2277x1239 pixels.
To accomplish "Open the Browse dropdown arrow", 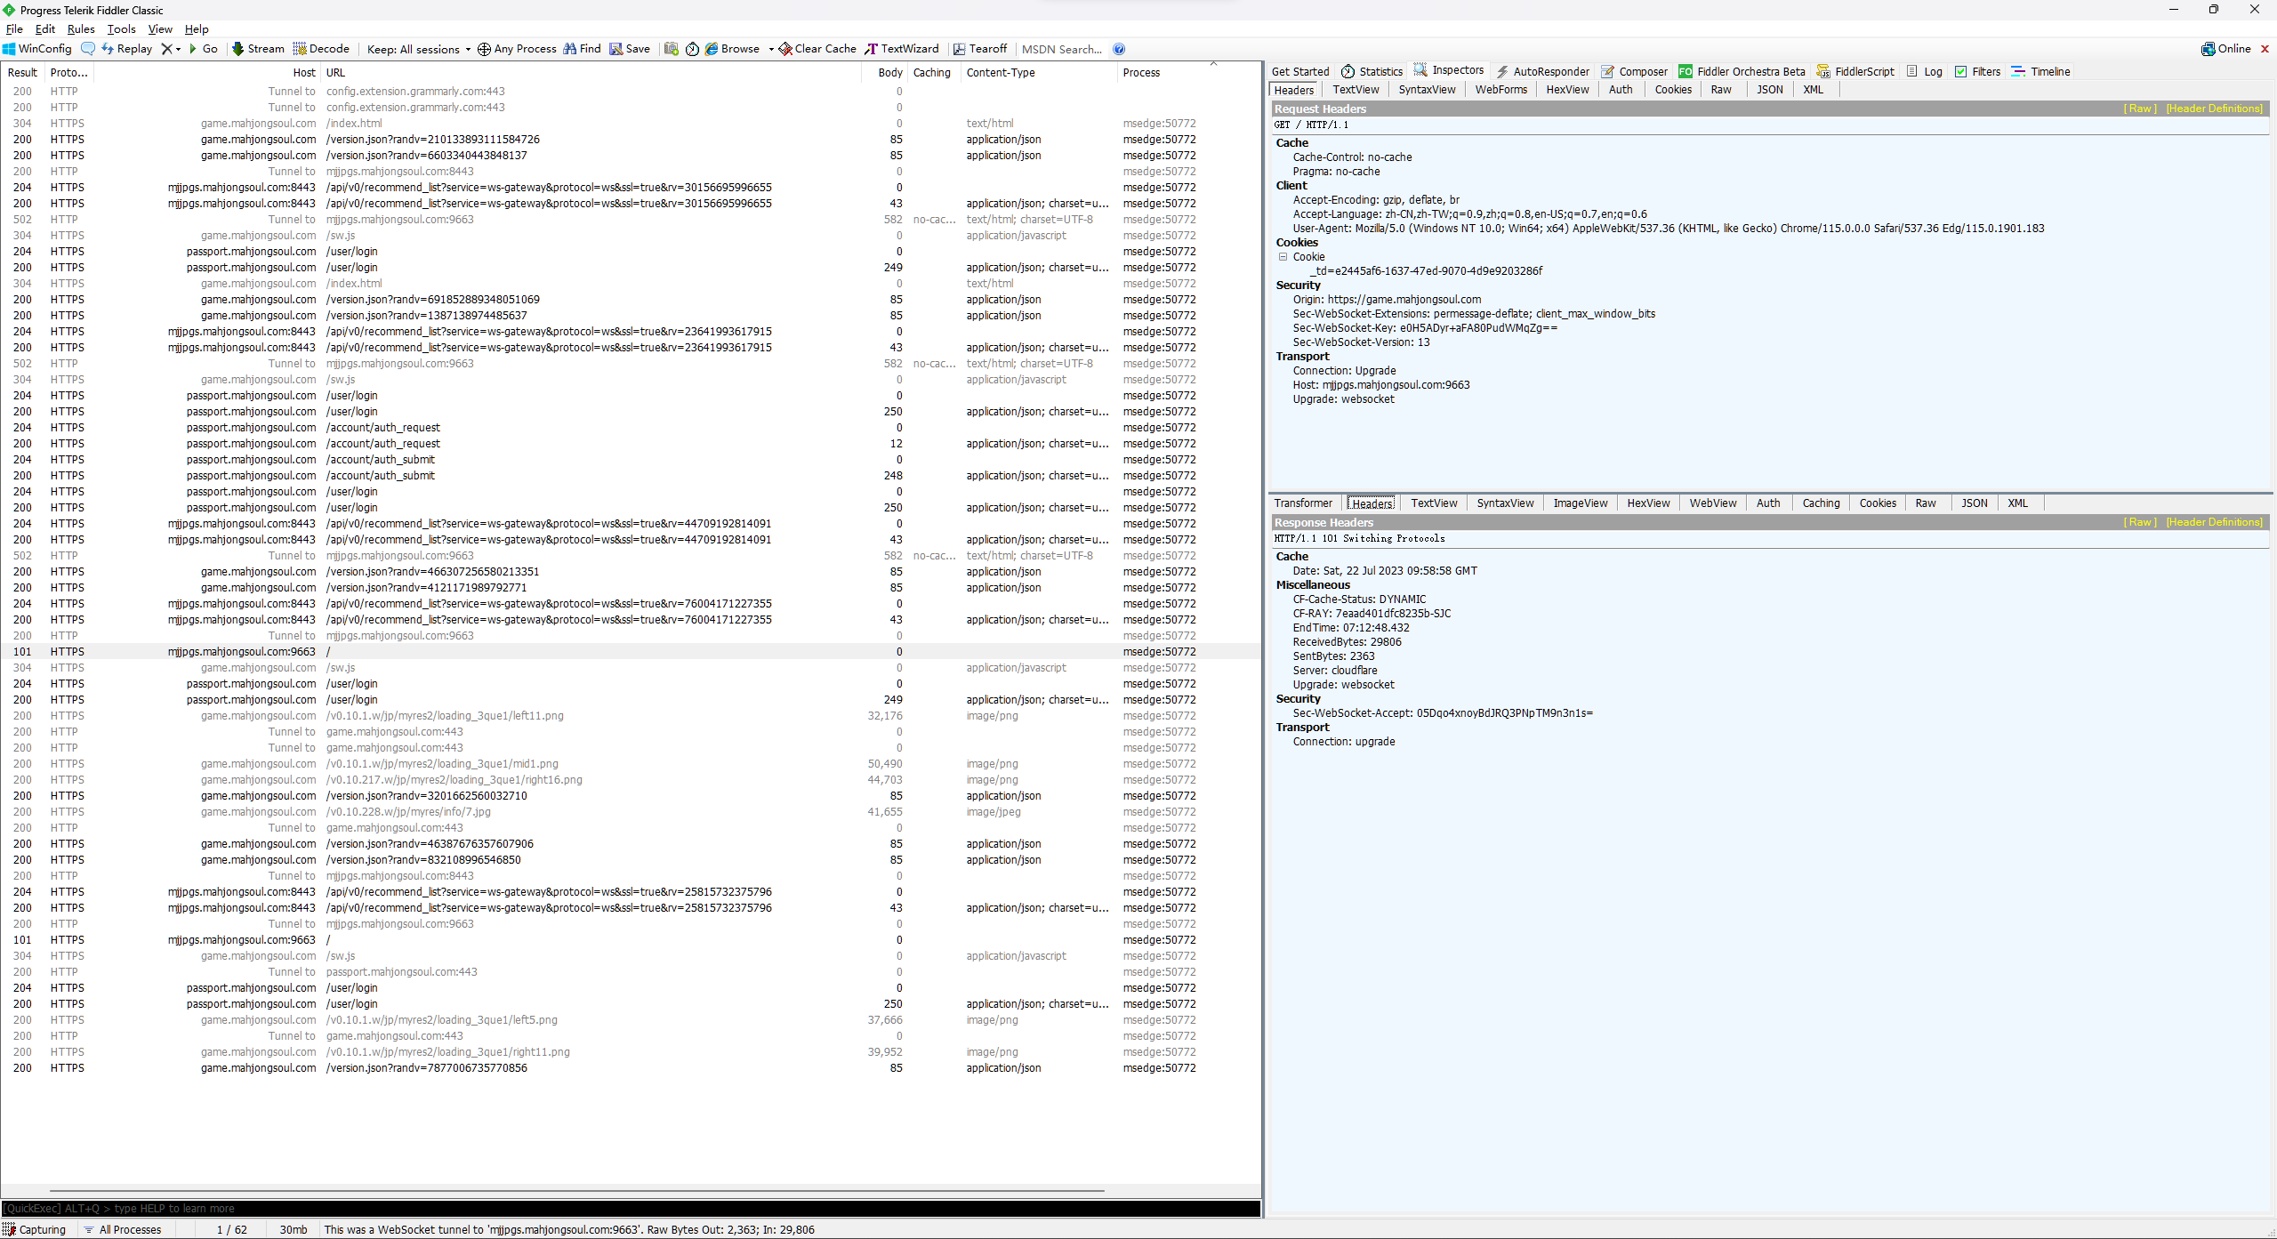I will coord(770,49).
